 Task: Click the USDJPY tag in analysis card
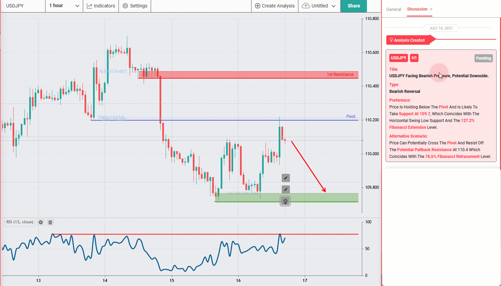point(398,58)
